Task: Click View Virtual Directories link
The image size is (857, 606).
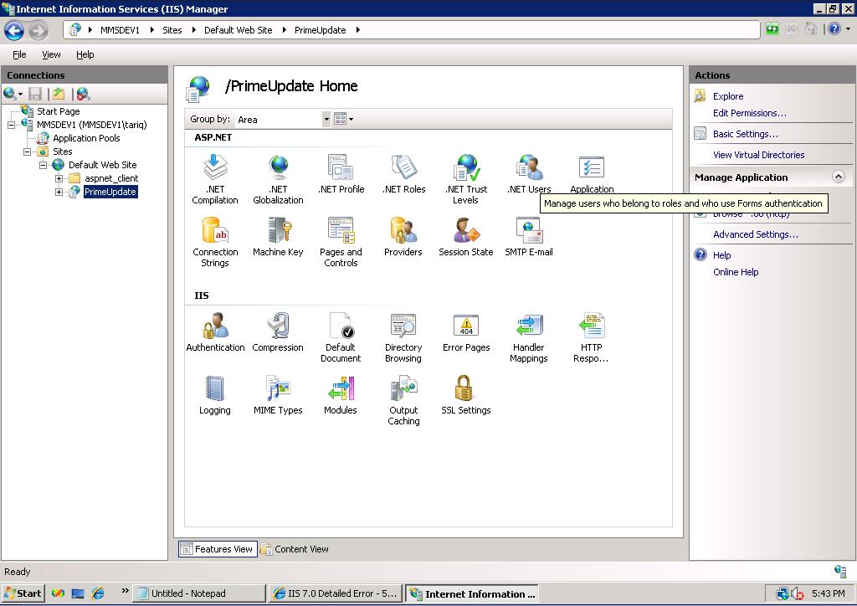Action: coord(758,155)
